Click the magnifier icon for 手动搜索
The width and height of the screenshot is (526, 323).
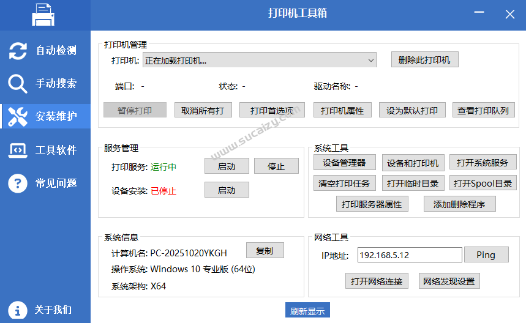click(17, 84)
